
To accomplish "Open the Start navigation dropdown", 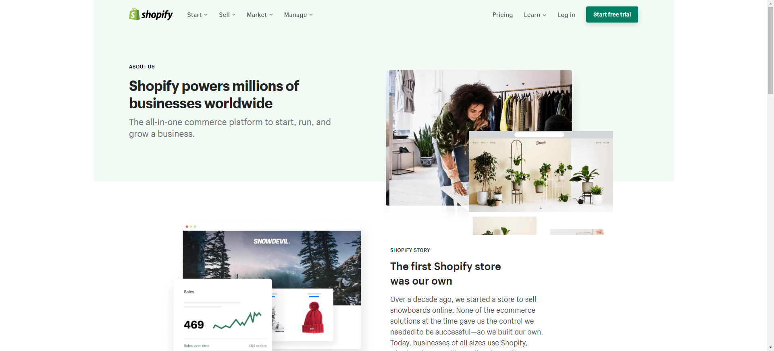I will point(197,15).
